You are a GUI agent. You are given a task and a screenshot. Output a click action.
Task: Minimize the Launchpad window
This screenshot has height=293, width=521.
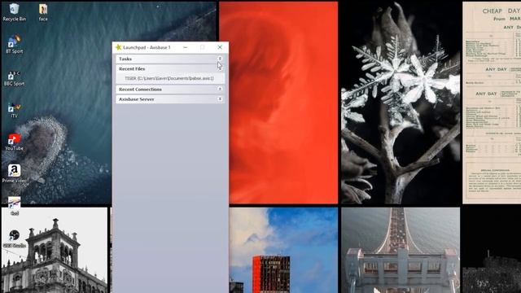point(185,47)
